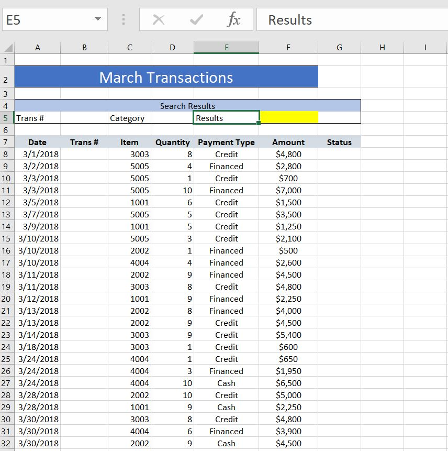
Task: Select column A header
Action: (37, 47)
